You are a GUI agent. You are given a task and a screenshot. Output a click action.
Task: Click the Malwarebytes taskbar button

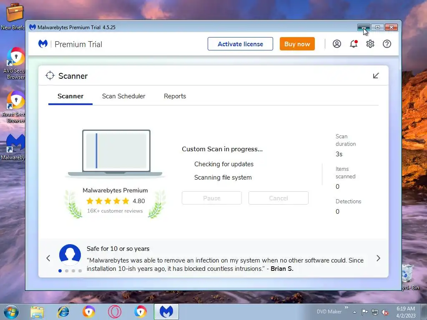click(166, 312)
